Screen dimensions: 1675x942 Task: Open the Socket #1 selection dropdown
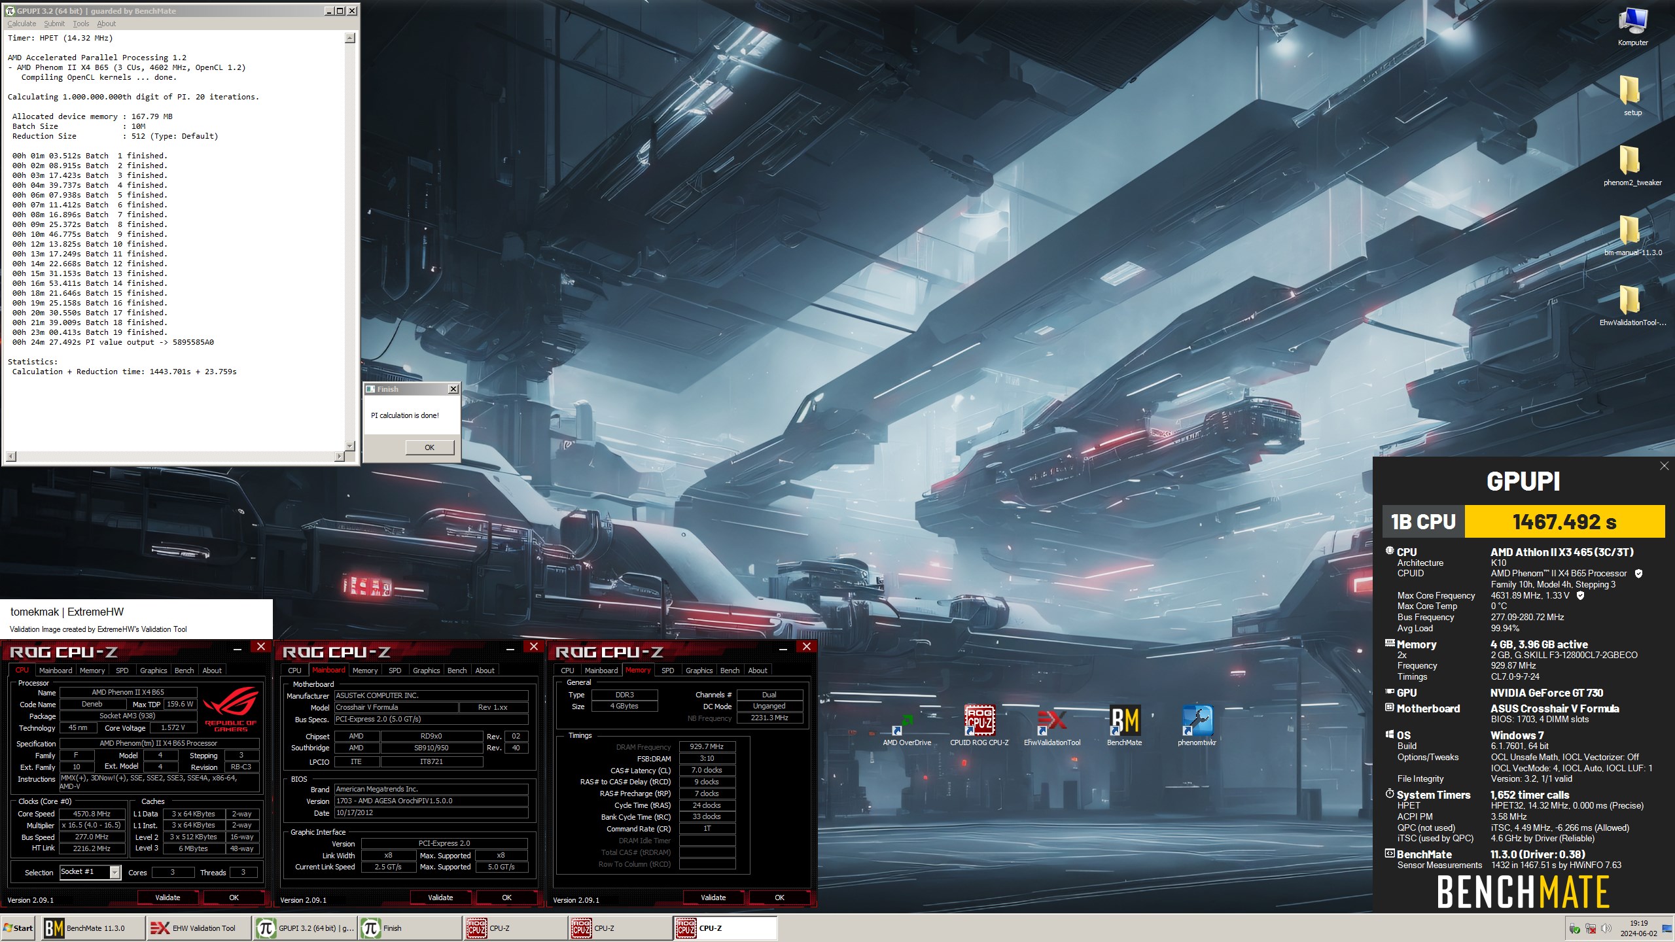pyautogui.click(x=90, y=872)
